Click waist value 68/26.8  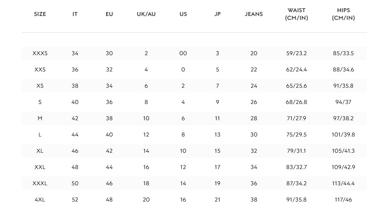(x=297, y=102)
